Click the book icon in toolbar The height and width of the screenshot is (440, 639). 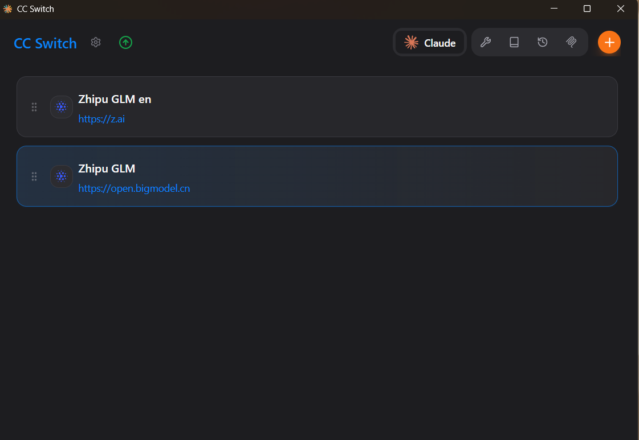tap(514, 42)
